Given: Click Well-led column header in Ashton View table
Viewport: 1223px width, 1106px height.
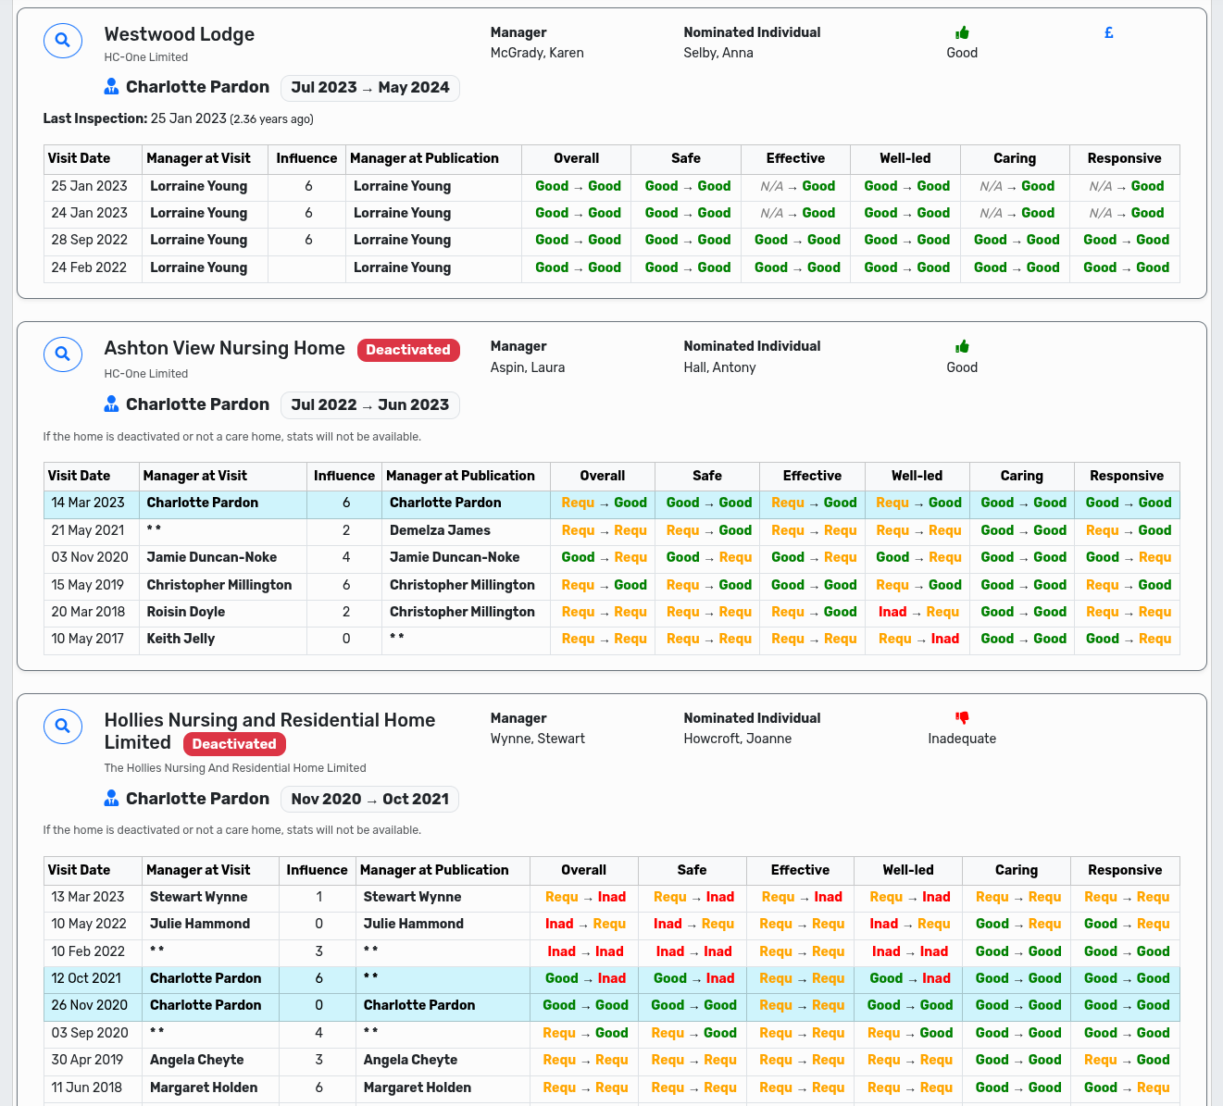Looking at the screenshot, I should pyautogui.click(x=917, y=477).
